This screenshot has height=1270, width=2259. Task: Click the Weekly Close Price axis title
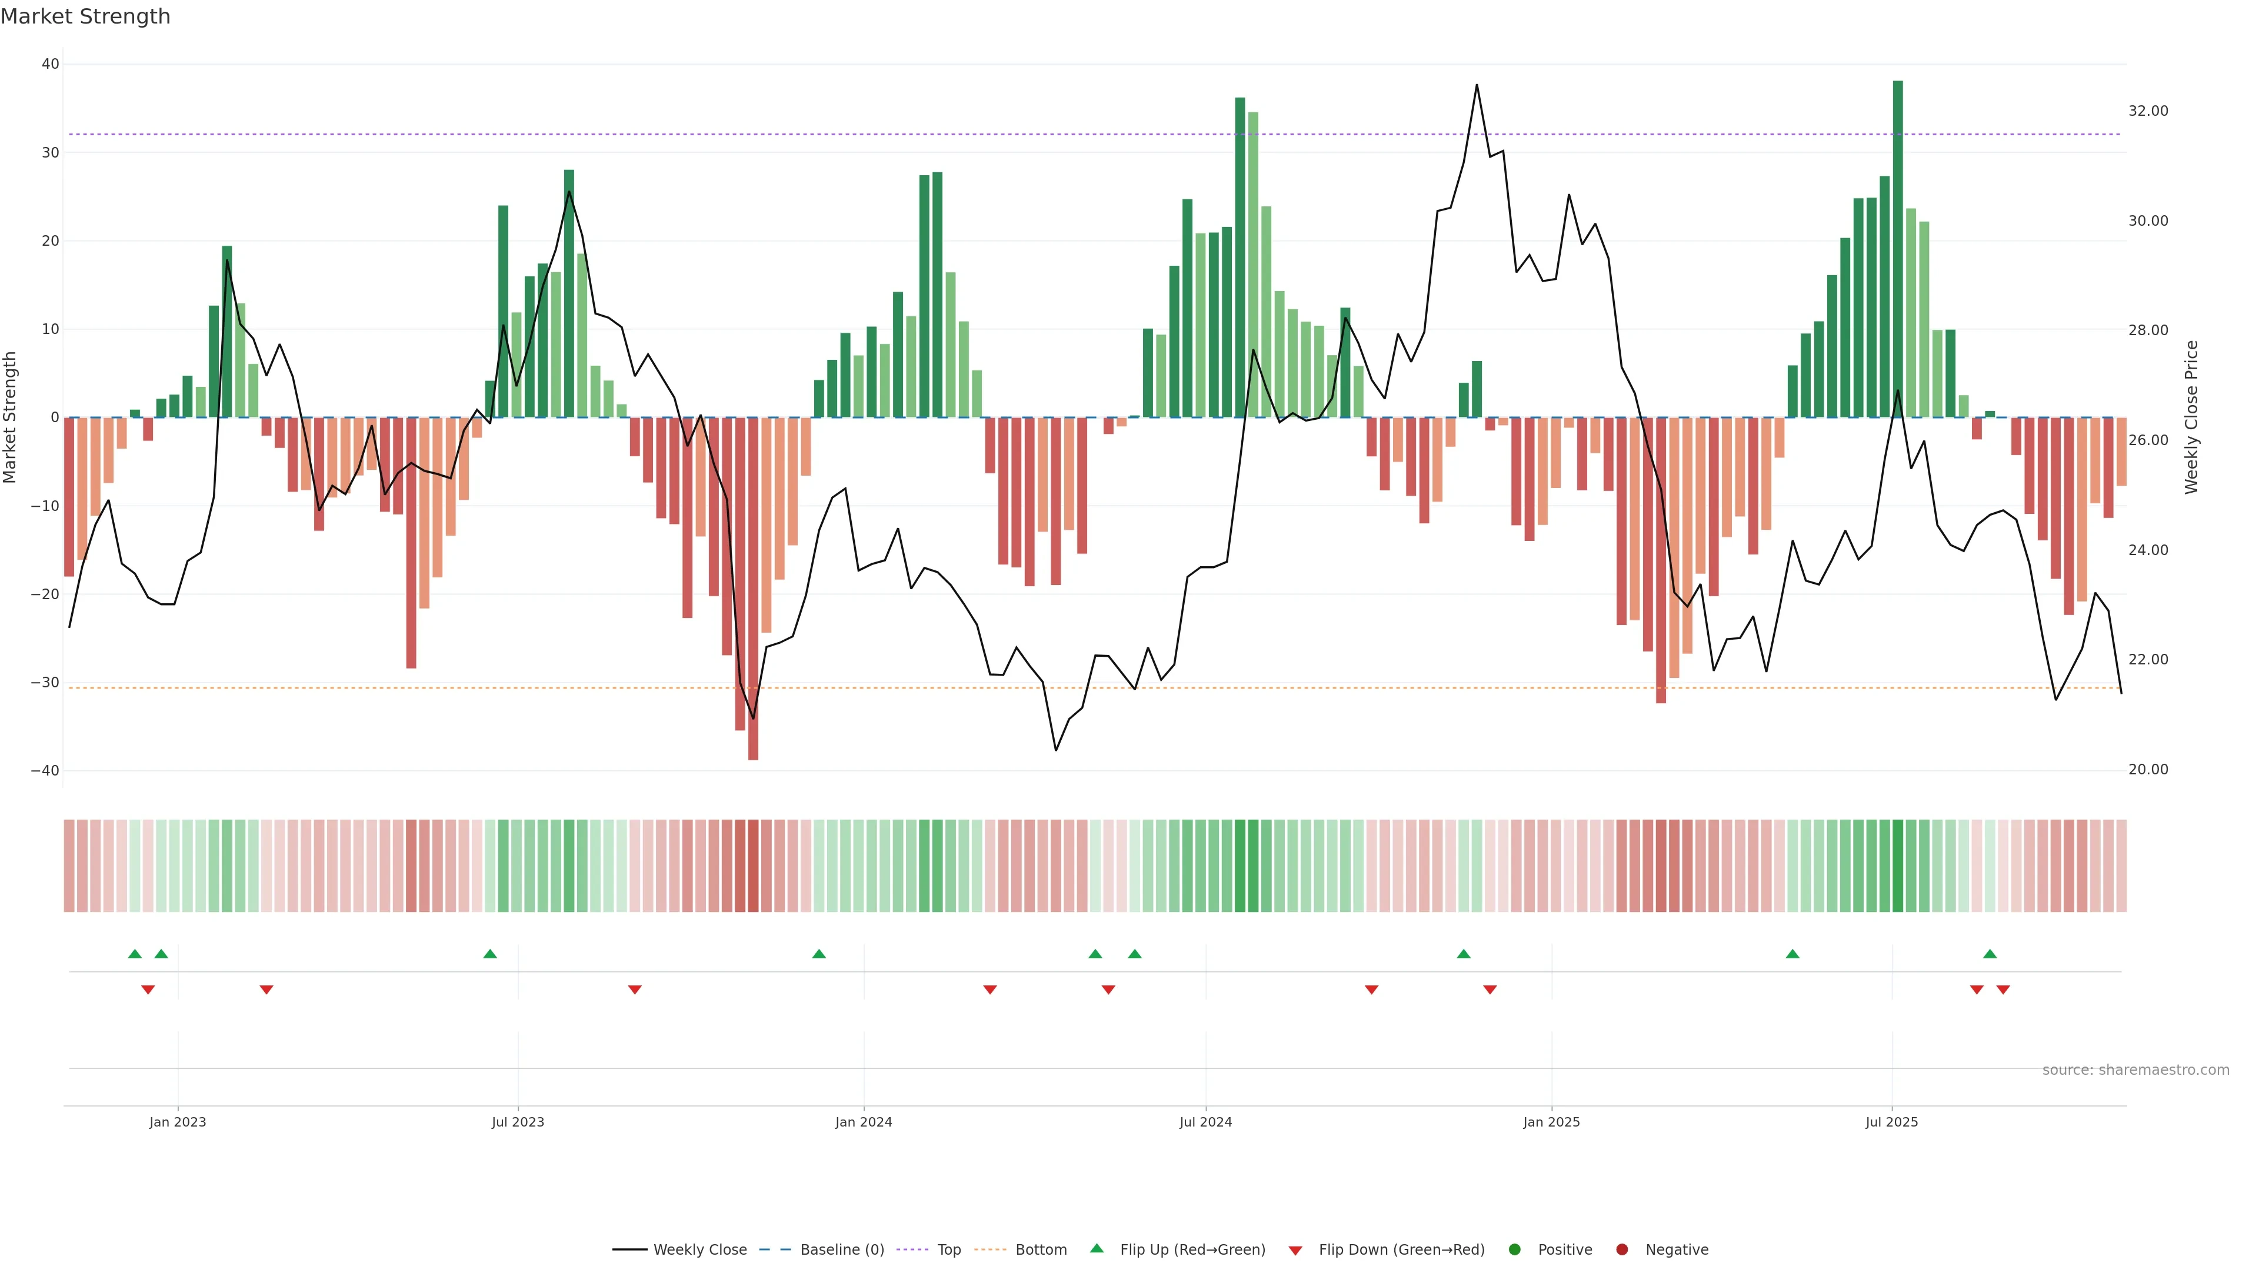[x=2191, y=417]
